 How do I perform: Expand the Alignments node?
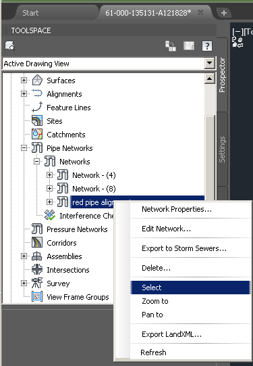pos(24,94)
